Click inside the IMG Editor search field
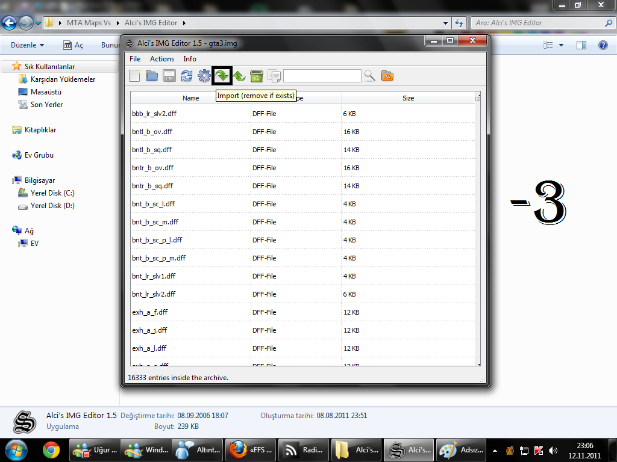 [322, 76]
